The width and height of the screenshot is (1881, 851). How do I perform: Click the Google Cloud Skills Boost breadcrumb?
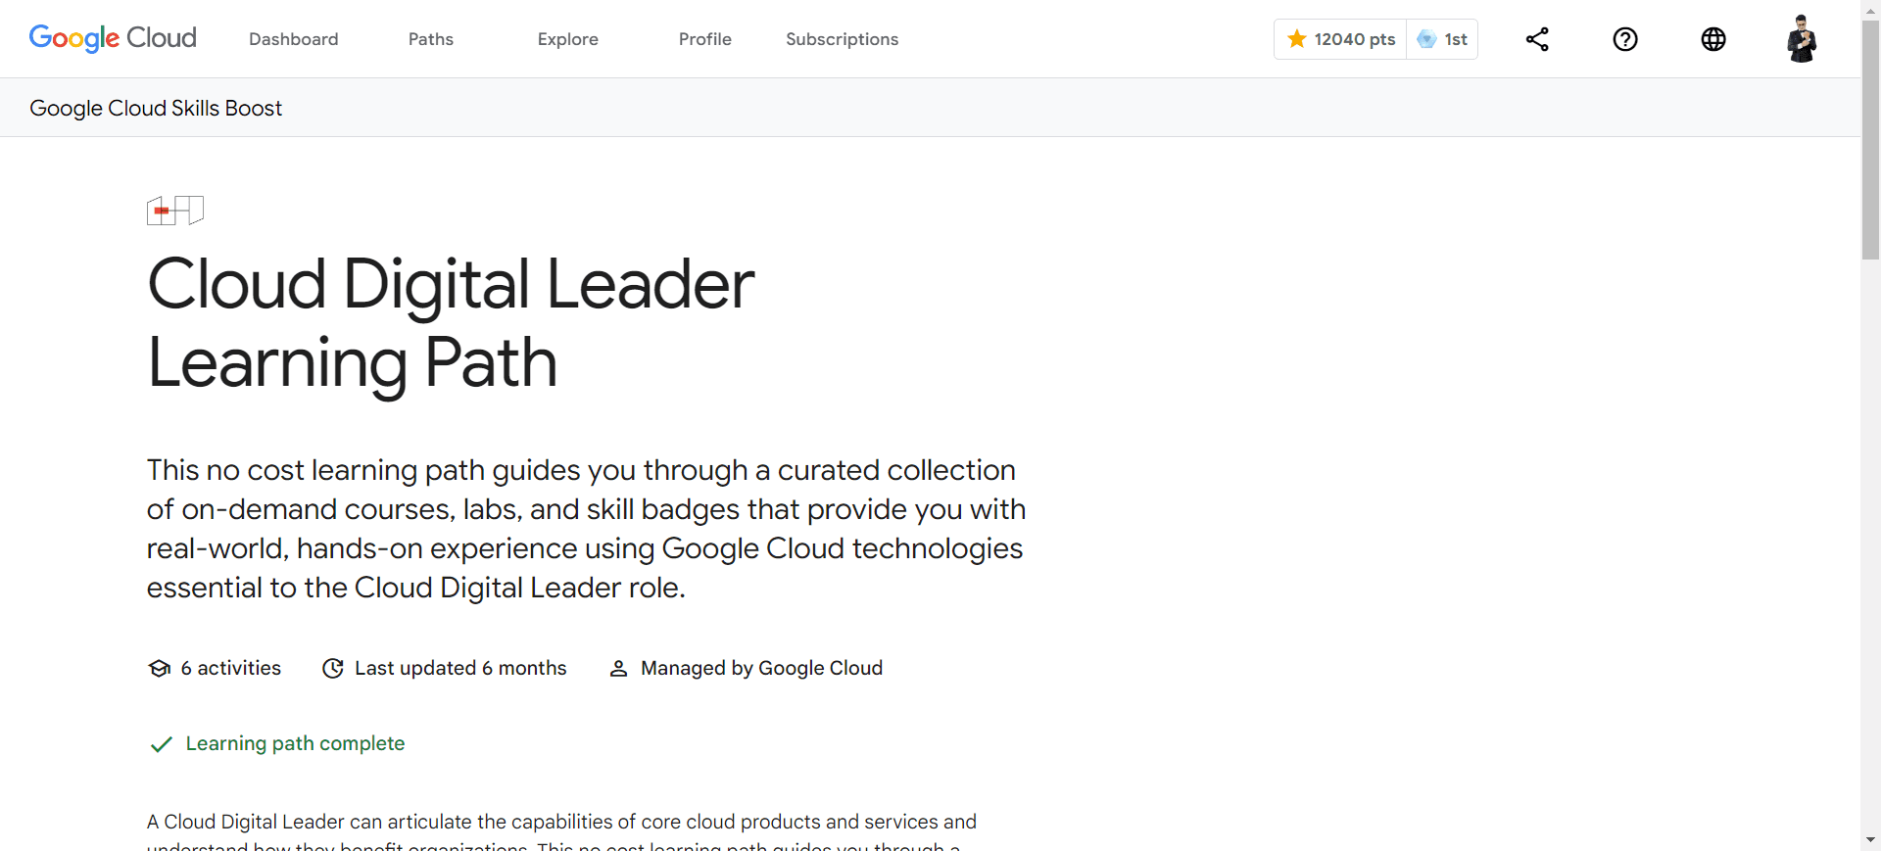tap(156, 108)
